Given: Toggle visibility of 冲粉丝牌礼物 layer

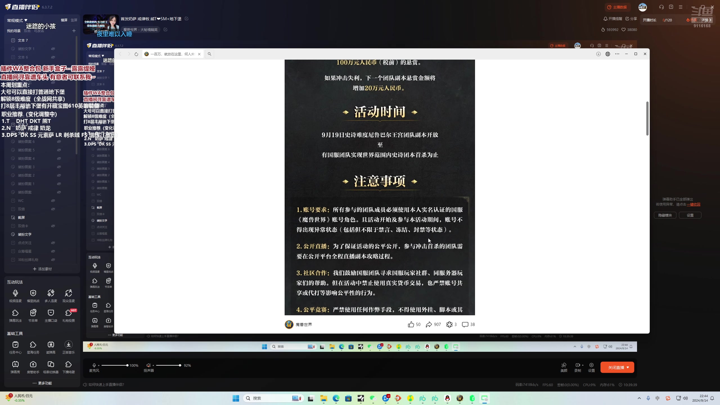Looking at the screenshot, I should point(53,260).
